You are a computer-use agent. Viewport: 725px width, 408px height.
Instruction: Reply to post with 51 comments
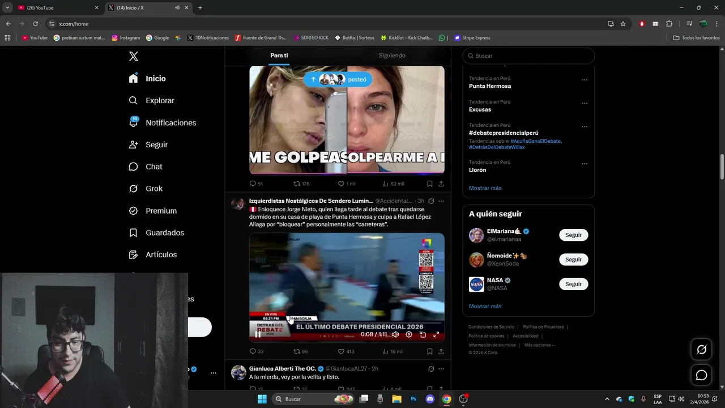click(x=256, y=184)
